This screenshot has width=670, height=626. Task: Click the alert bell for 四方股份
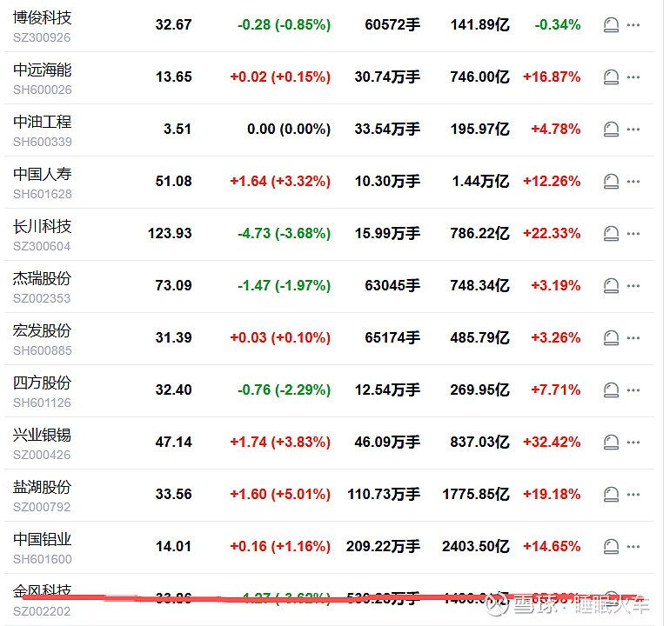(611, 390)
